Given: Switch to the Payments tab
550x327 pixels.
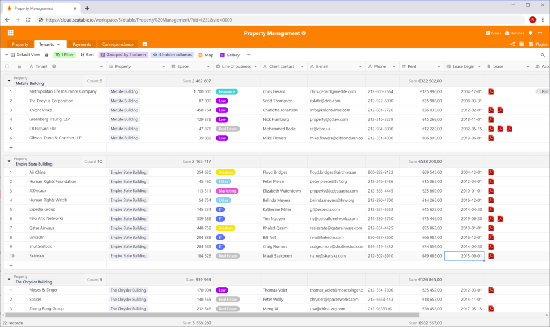Looking at the screenshot, I should coord(82,44).
